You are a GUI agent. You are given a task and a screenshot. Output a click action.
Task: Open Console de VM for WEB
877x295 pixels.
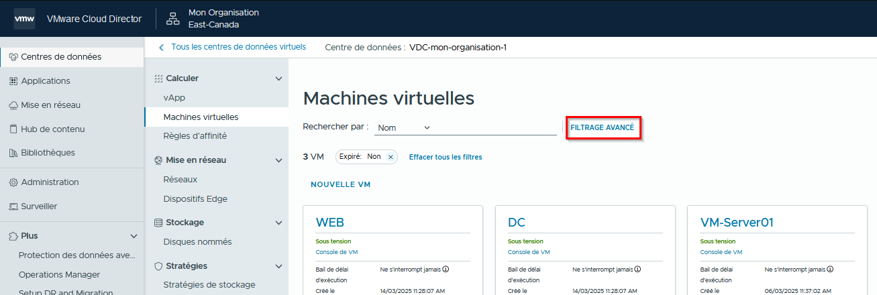336,253
